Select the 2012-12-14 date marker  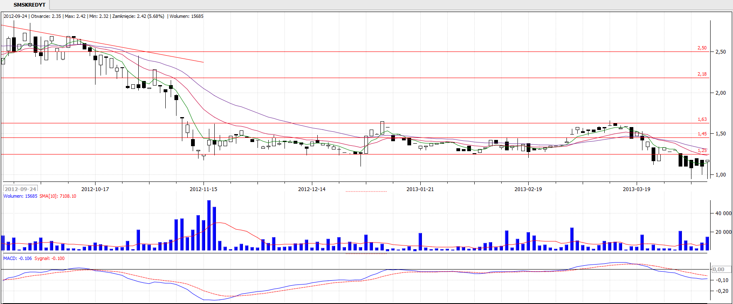tap(312, 189)
